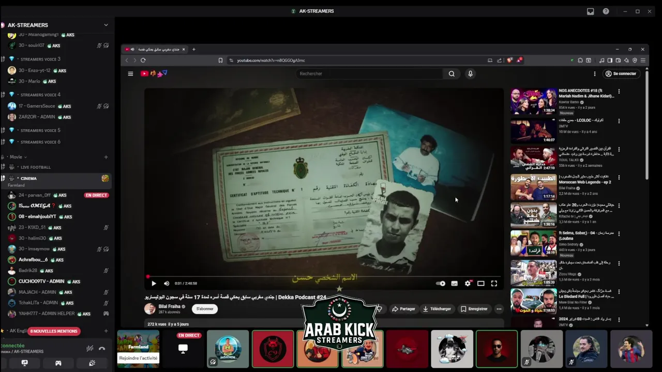Click the Partager share button

click(x=403, y=309)
